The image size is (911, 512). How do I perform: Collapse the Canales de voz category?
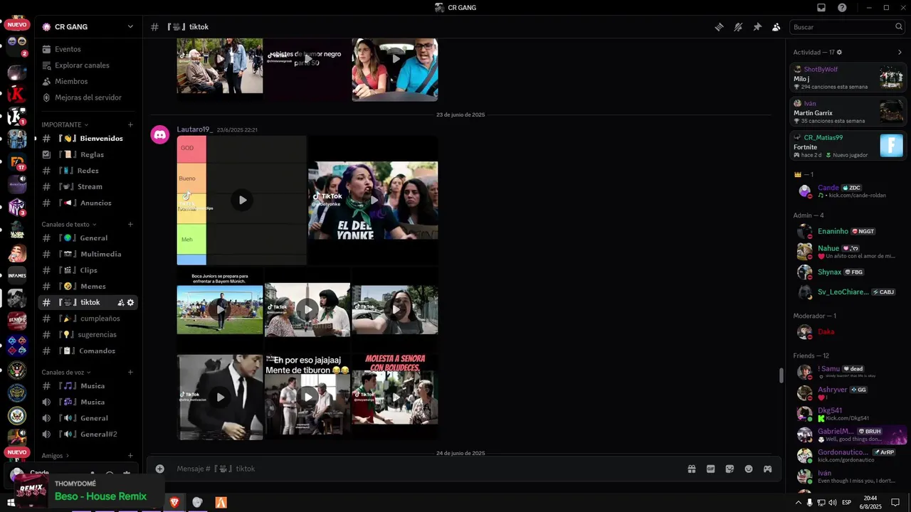tap(66, 372)
